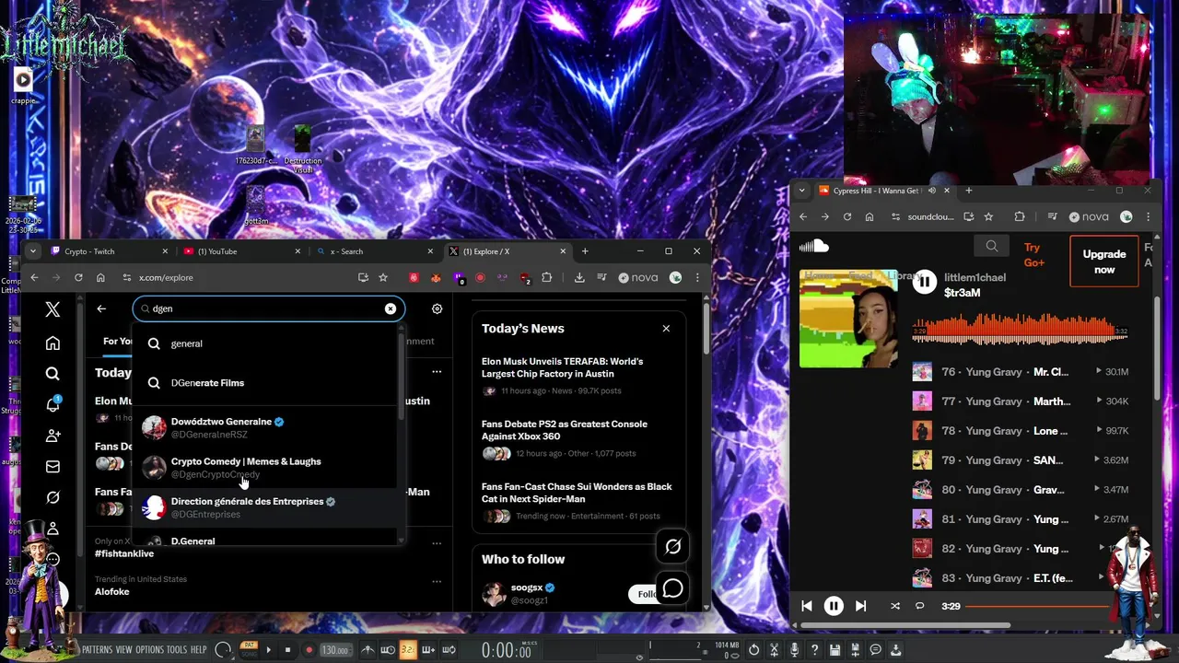This screenshot has width=1179, height=663.
Task: Open X messages envelope icon
Action: [53, 467]
